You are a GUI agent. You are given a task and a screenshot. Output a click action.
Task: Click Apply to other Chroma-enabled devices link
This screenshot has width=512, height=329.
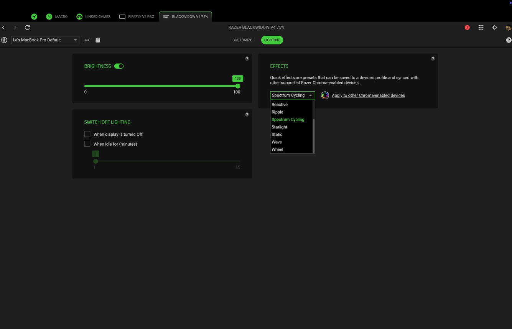click(368, 95)
